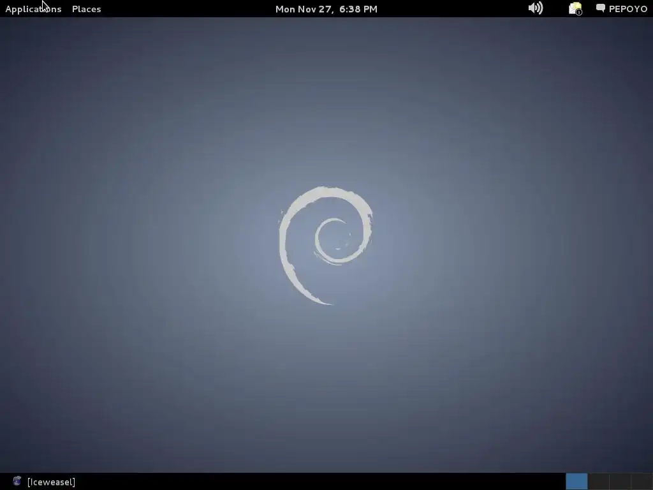Click the chat bubble status icon

[x=601, y=8]
